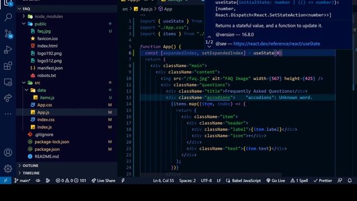The width and height of the screenshot is (357, 201).
Task: Click the git graph status bar icon
Action: 48,180
